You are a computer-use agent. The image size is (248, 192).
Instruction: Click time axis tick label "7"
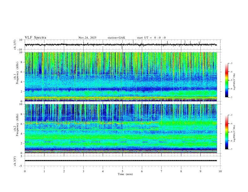pyautogui.click(x=162, y=171)
